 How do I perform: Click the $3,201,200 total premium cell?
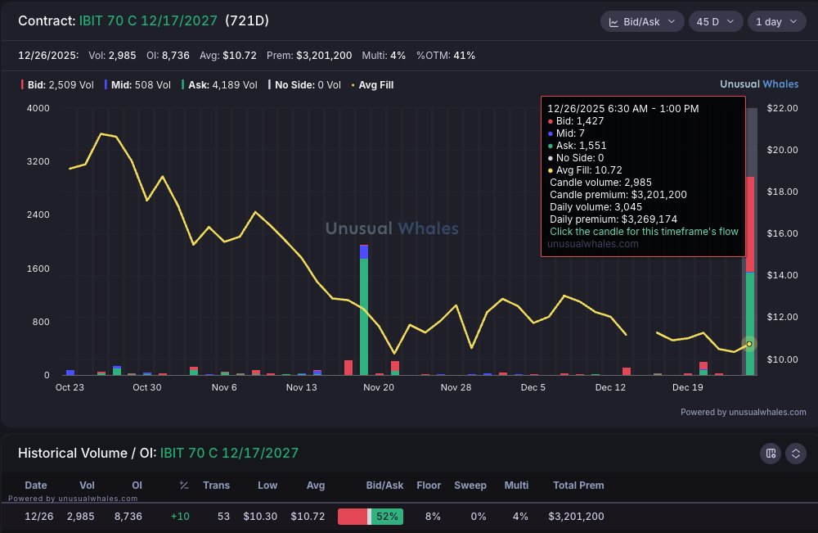click(577, 517)
